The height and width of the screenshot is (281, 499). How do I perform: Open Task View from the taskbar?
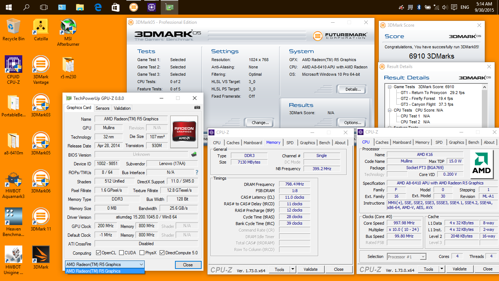[x=44, y=7]
